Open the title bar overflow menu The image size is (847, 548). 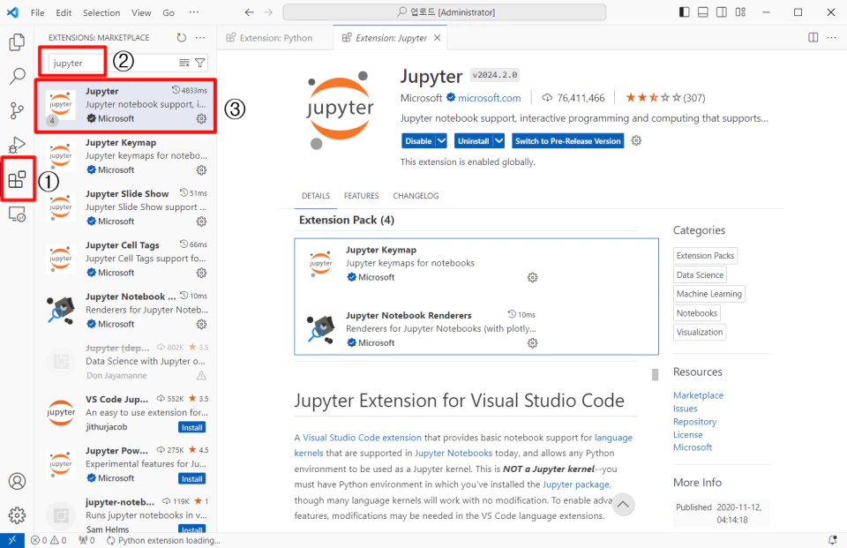194,11
